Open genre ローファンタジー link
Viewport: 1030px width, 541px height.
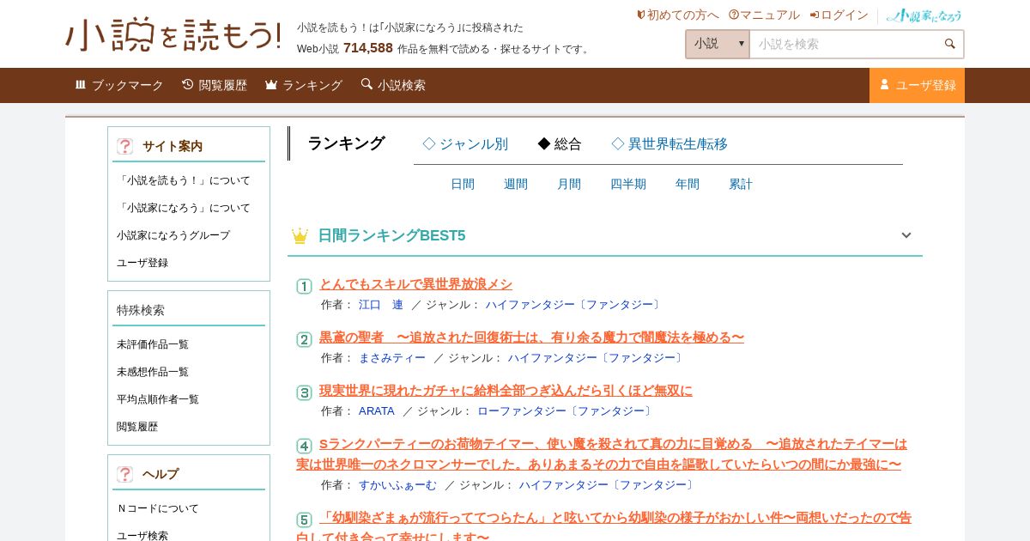pyautogui.click(x=566, y=411)
